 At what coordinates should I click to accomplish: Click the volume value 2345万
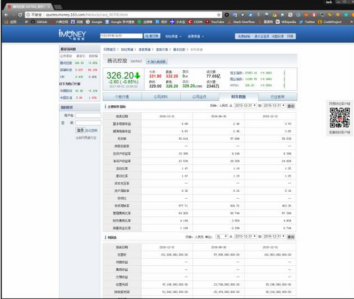pos(212,86)
